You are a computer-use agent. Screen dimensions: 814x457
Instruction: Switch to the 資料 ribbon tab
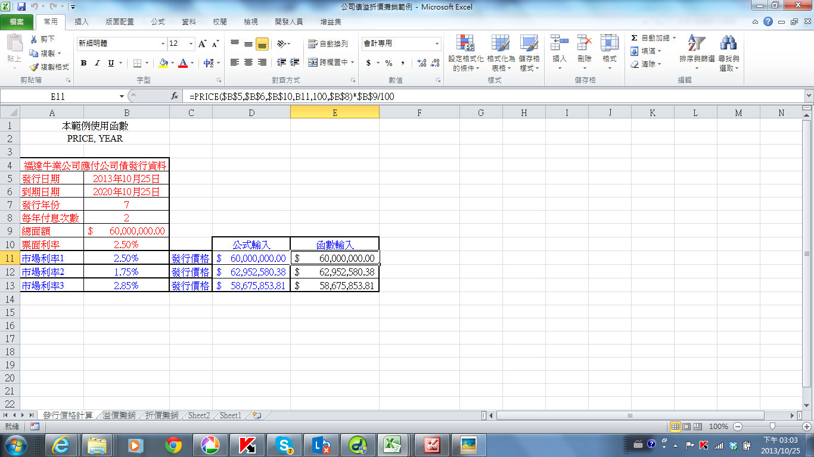[x=189, y=22]
